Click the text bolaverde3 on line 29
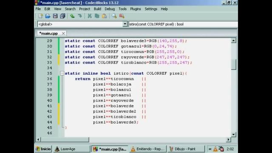Viewport: 272px width, 153px height. (x=133, y=41)
